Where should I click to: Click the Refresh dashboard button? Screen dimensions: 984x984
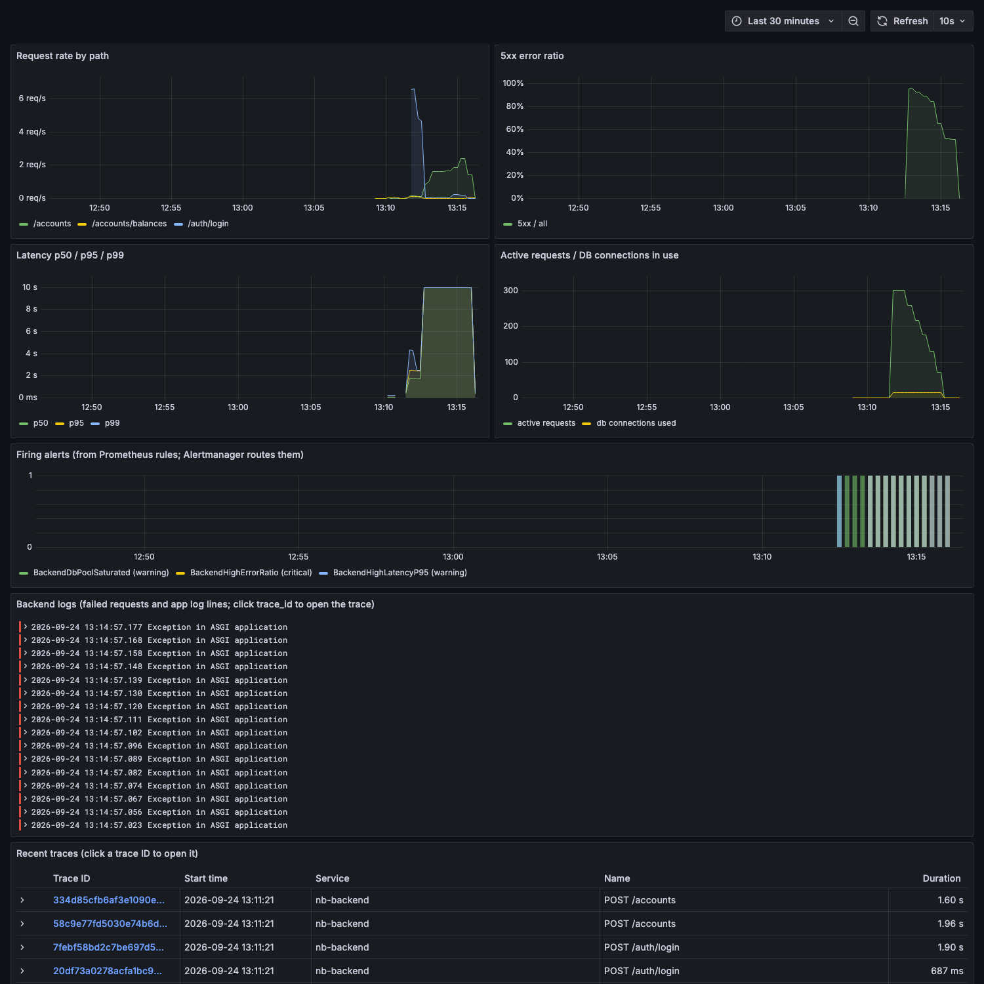pyautogui.click(x=902, y=21)
